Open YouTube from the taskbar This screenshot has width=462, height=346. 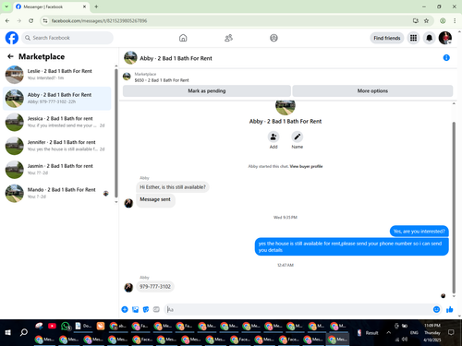click(x=52, y=326)
